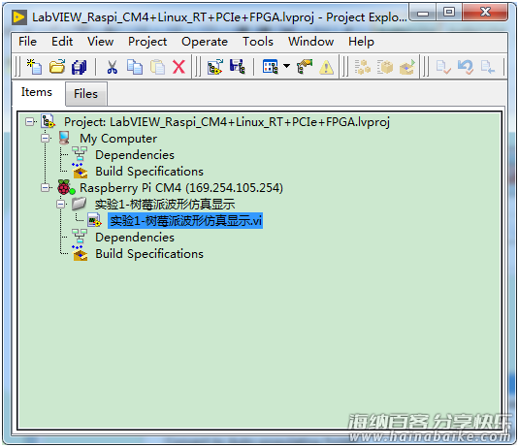Click the Cut scissors icon
This screenshot has width=519, height=447.
pos(112,67)
